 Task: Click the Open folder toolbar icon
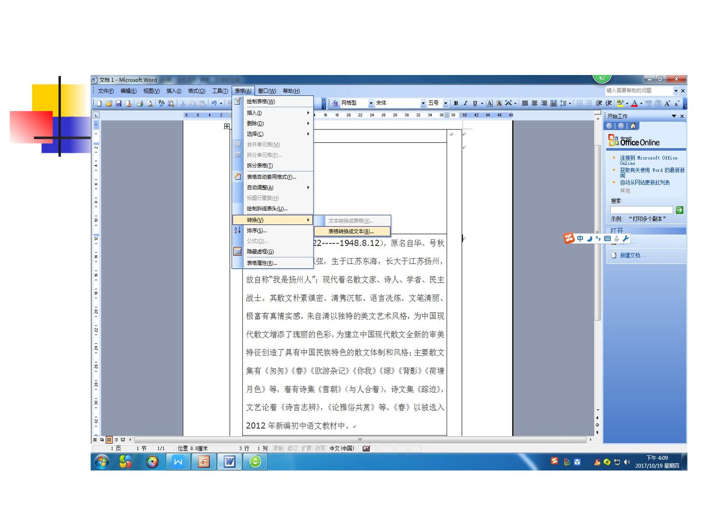[x=109, y=103]
